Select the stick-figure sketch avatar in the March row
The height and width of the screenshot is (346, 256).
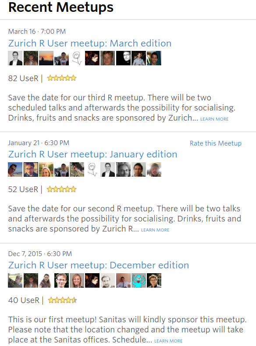77,58
